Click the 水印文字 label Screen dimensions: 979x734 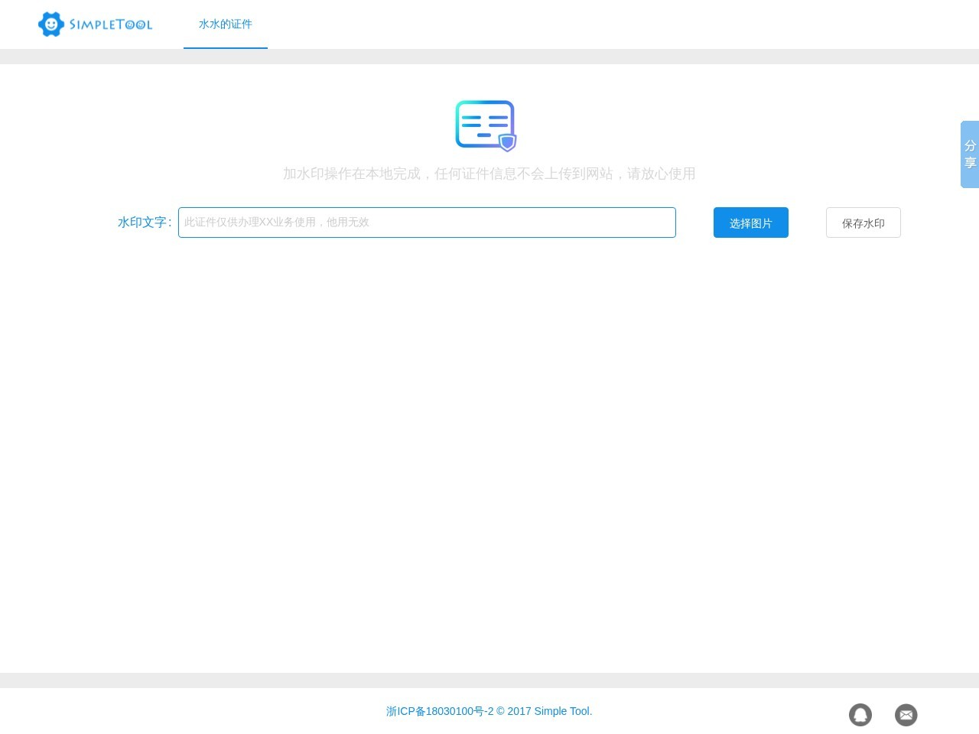click(143, 222)
